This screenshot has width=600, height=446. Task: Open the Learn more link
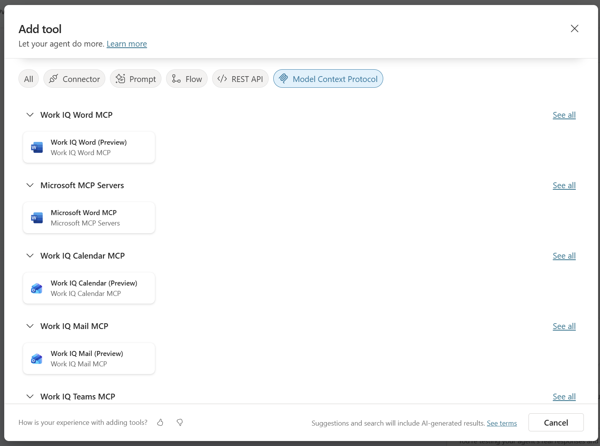(x=126, y=43)
